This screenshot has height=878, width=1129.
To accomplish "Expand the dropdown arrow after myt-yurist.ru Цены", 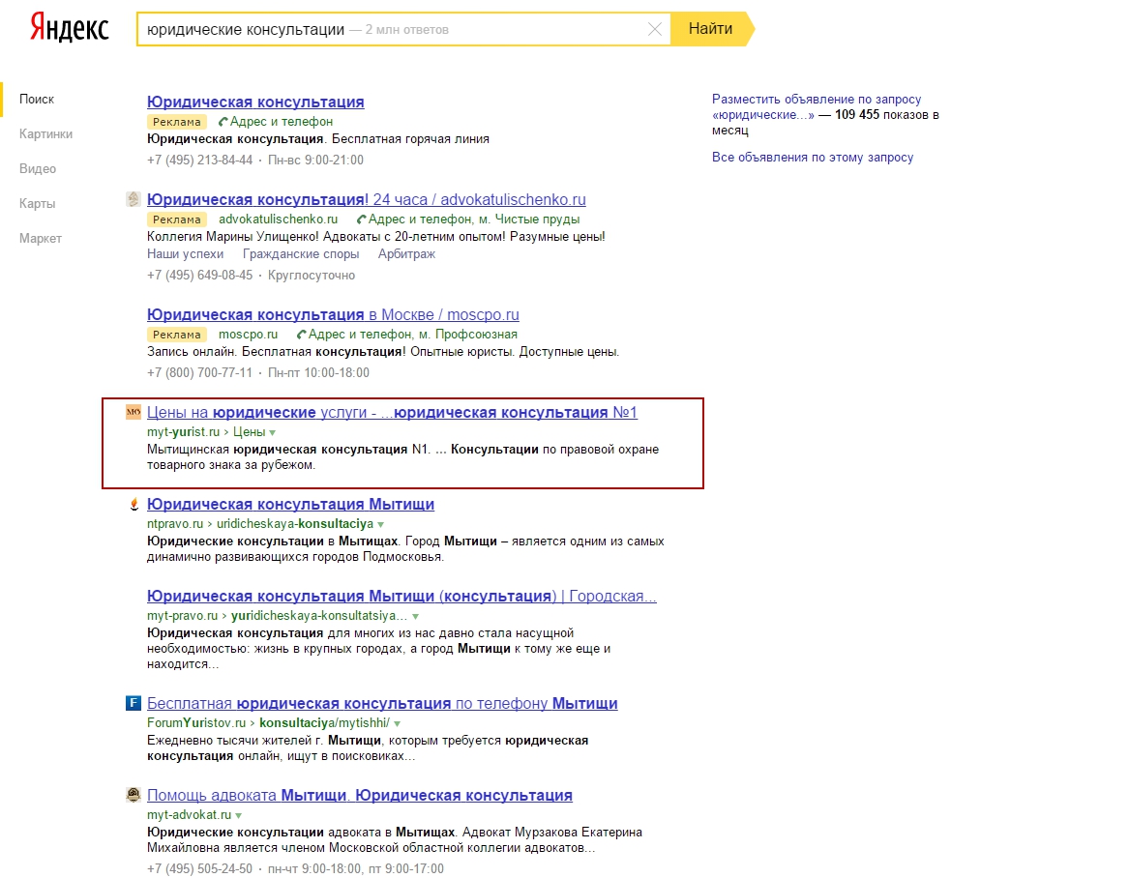I will click(272, 433).
